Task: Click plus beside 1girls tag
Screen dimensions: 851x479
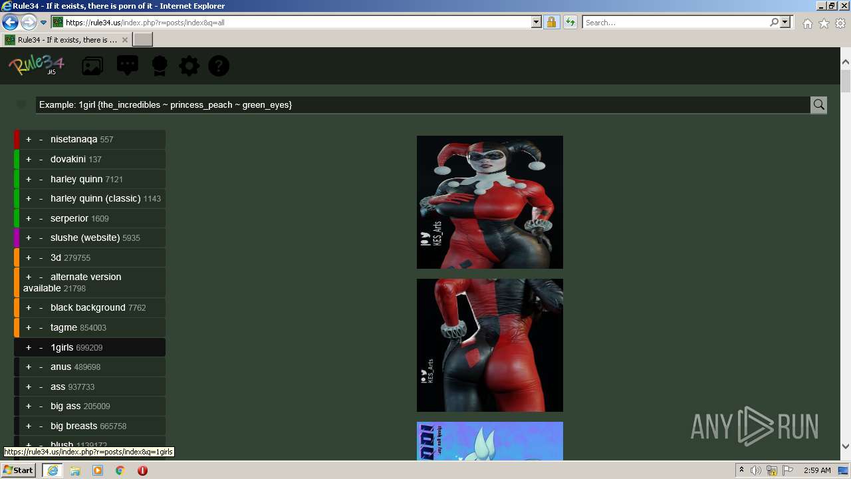Action: pos(29,348)
